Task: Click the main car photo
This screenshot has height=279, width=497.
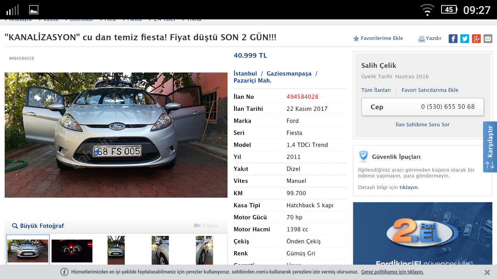Action: (116, 135)
